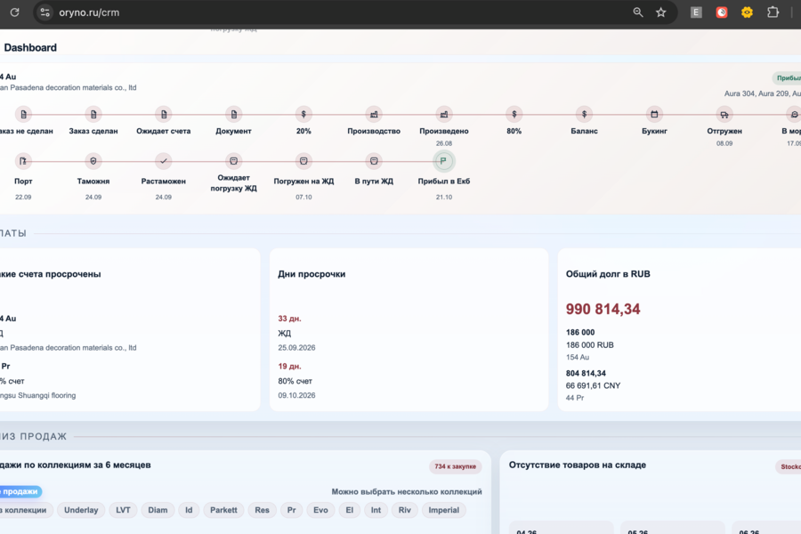801x534 pixels.
Task: Click the '66 691,61 CNY' debt line
Action: [x=593, y=385]
